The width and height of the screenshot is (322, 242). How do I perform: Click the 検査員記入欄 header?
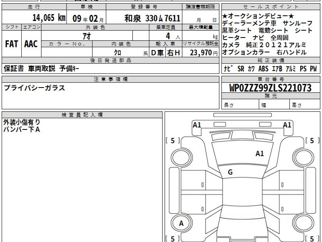(82, 115)
